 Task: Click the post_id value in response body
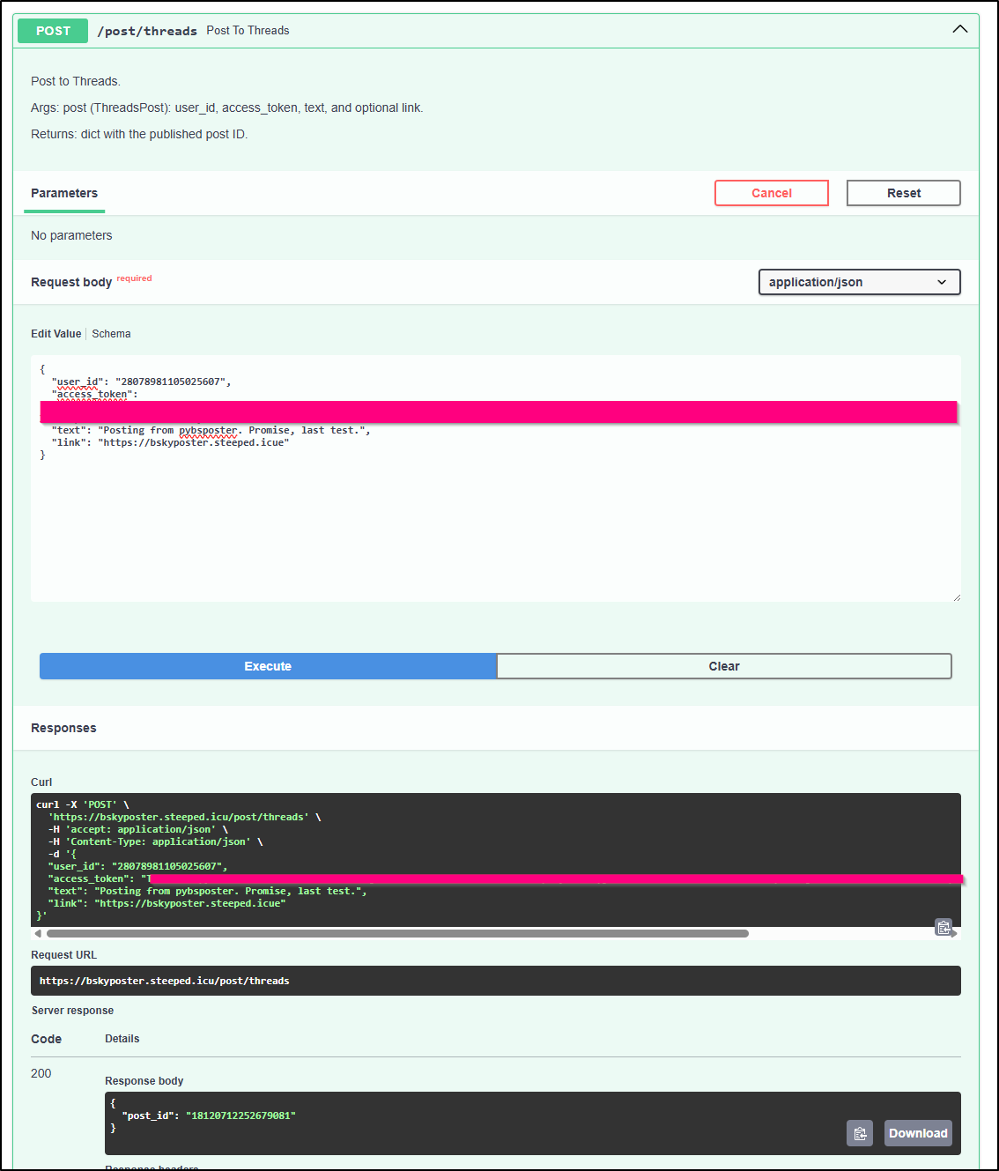(240, 1115)
